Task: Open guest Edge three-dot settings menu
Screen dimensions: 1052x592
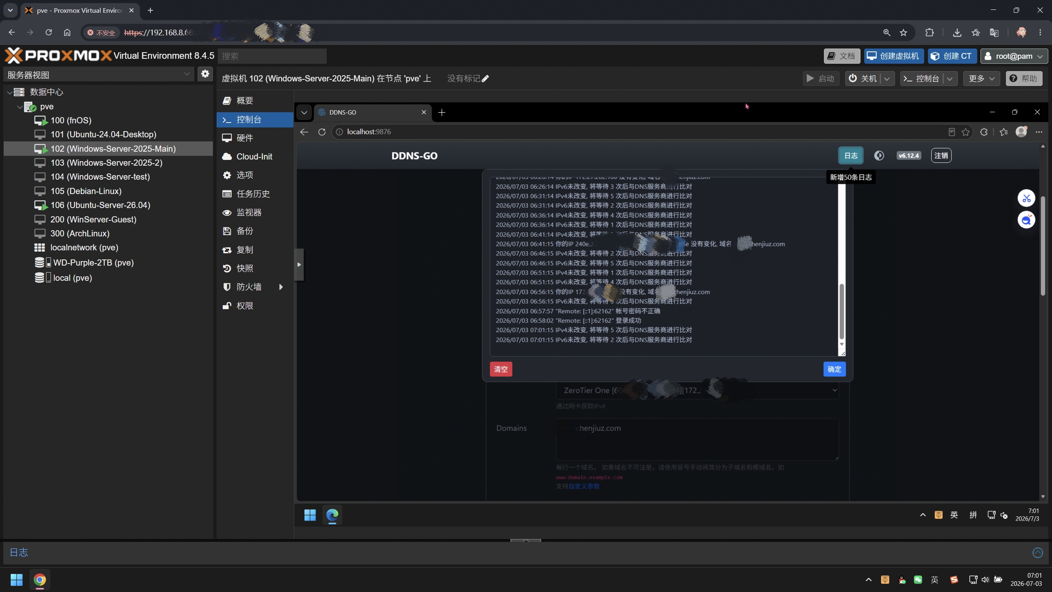Action: 1039,132
